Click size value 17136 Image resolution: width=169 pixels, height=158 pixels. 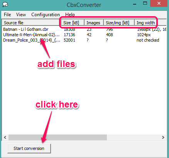(x=69, y=35)
